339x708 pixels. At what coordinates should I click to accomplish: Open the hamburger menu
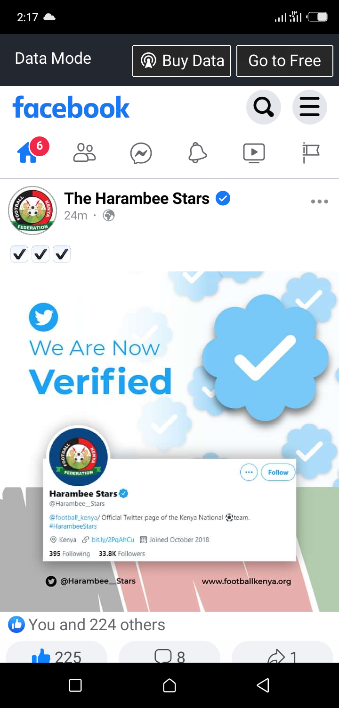(x=310, y=108)
